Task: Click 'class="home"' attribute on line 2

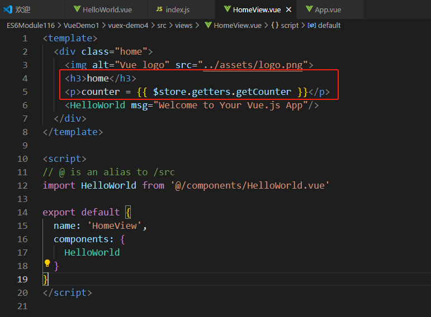Action: pyautogui.click(x=114, y=52)
